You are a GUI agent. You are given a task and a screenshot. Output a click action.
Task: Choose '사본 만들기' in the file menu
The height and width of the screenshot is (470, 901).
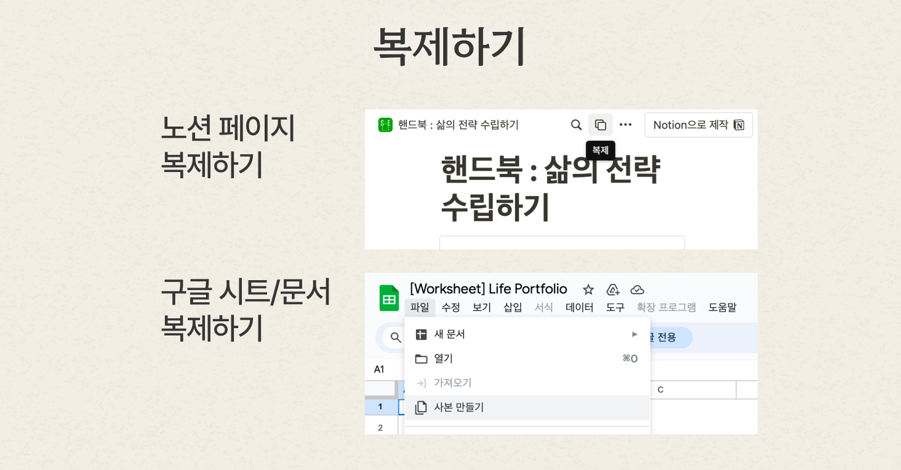pos(527,407)
